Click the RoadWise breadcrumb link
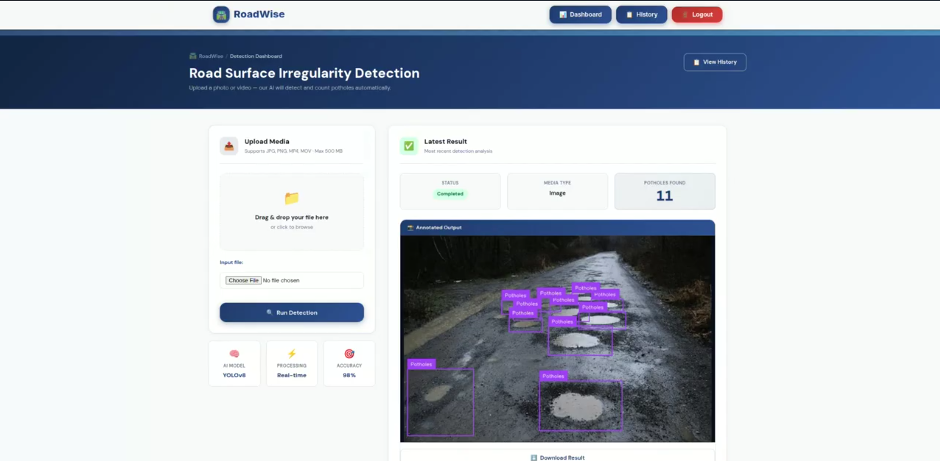 tap(211, 56)
